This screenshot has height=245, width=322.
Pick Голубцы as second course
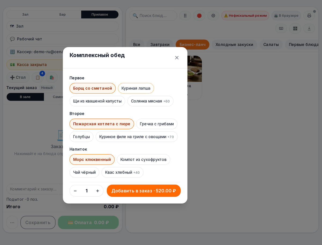pyautogui.click(x=82, y=137)
